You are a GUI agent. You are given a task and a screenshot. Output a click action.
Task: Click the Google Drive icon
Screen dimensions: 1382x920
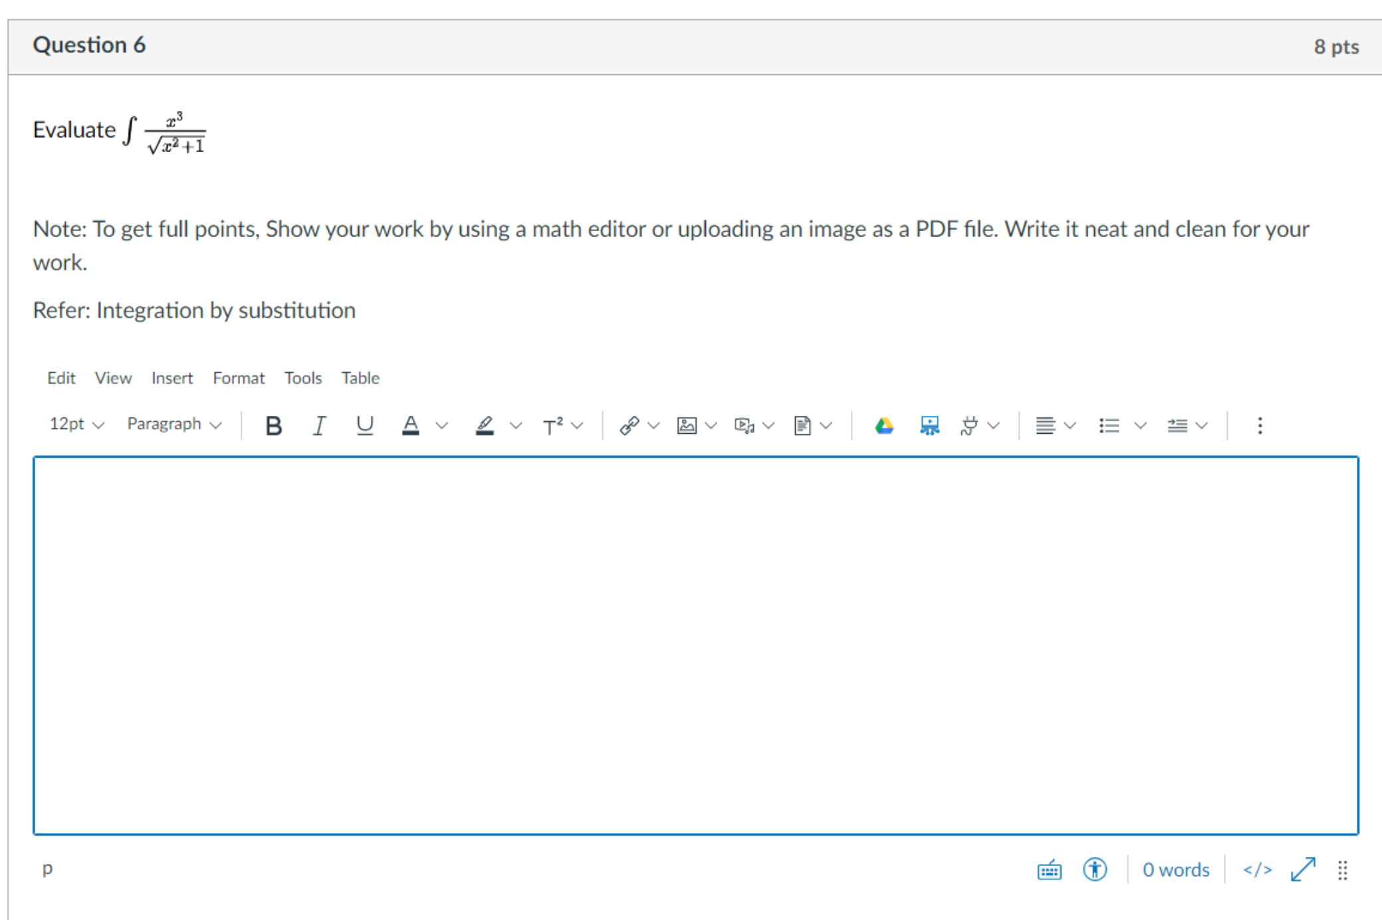883,425
